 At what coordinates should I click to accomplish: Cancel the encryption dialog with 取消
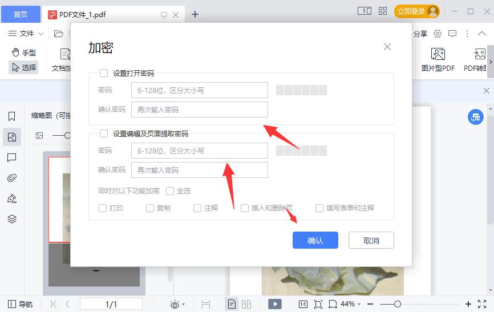click(371, 241)
